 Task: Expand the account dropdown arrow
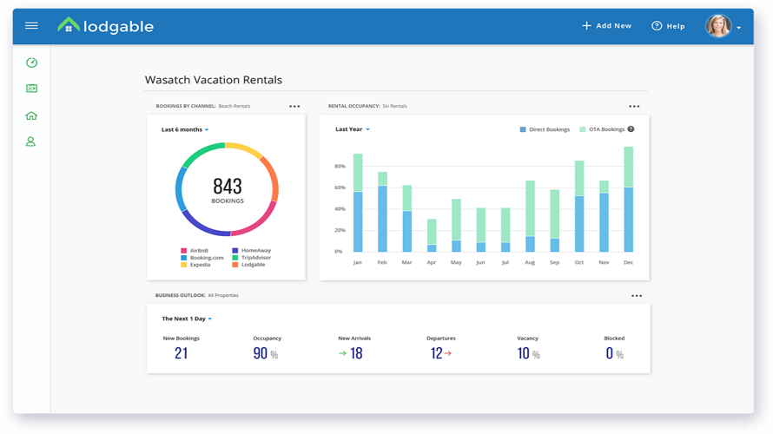tap(738, 28)
